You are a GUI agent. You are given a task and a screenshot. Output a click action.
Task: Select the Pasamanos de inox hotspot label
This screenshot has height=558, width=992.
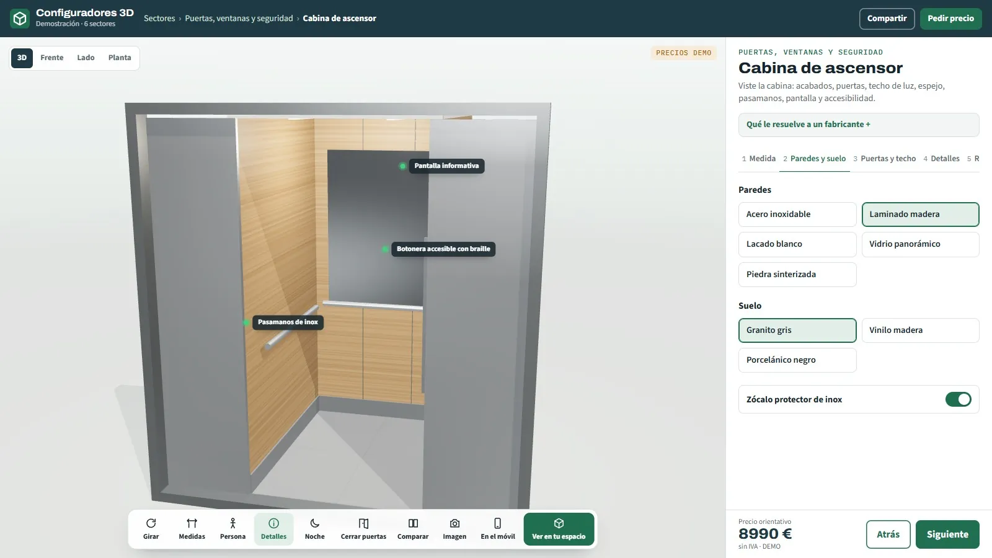tap(288, 322)
